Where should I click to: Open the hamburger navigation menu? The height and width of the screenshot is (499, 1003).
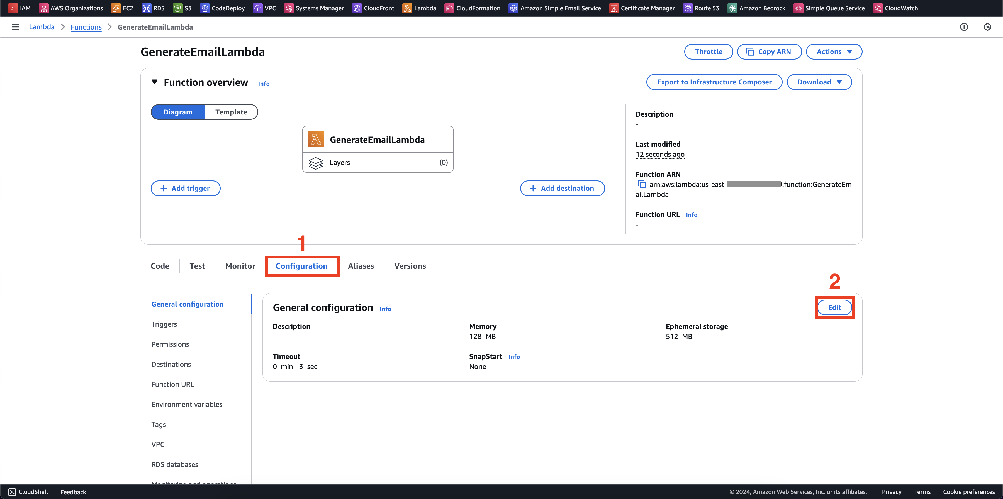click(15, 27)
